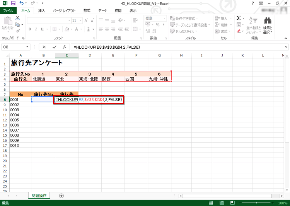Click the Borders icon
Image resolution: width=290 pixels, height=206 pixels.
click(x=55, y=29)
